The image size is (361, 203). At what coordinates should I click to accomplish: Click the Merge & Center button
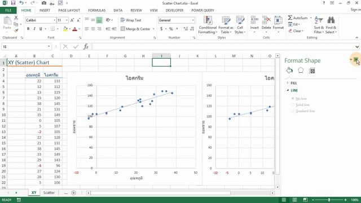point(135,29)
